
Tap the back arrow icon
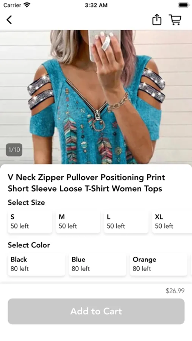pyautogui.click(x=9, y=20)
